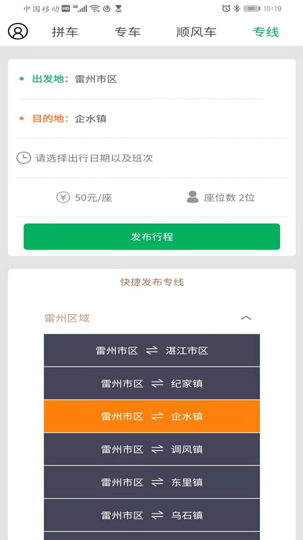Tap the seat count person icon
The height and width of the screenshot is (540, 303).
pyautogui.click(x=193, y=197)
